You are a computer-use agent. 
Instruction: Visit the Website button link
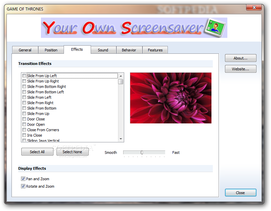coord(241,69)
